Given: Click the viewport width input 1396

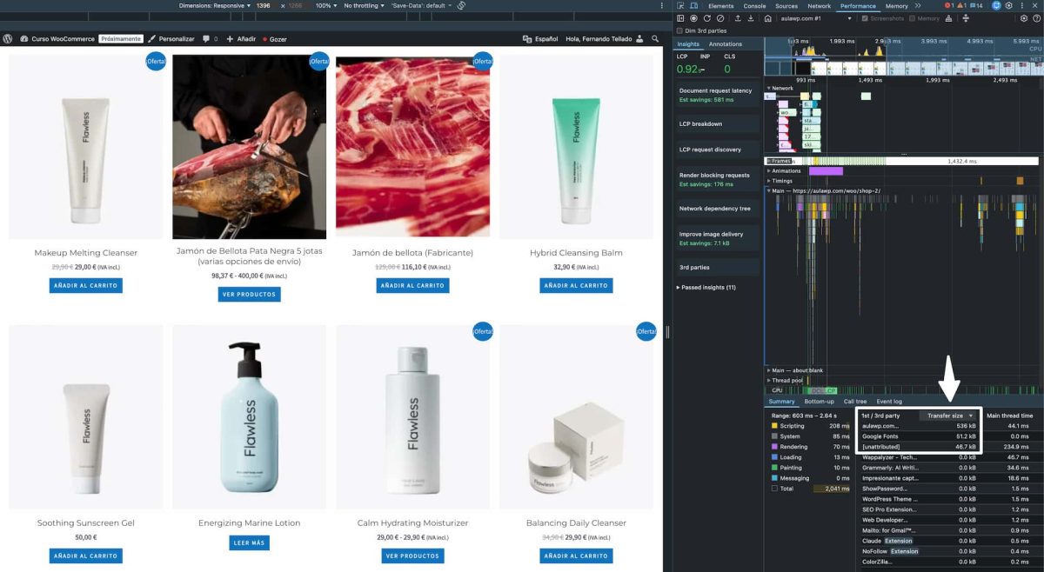Looking at the screenshot, I should click(x=264, y=5).
